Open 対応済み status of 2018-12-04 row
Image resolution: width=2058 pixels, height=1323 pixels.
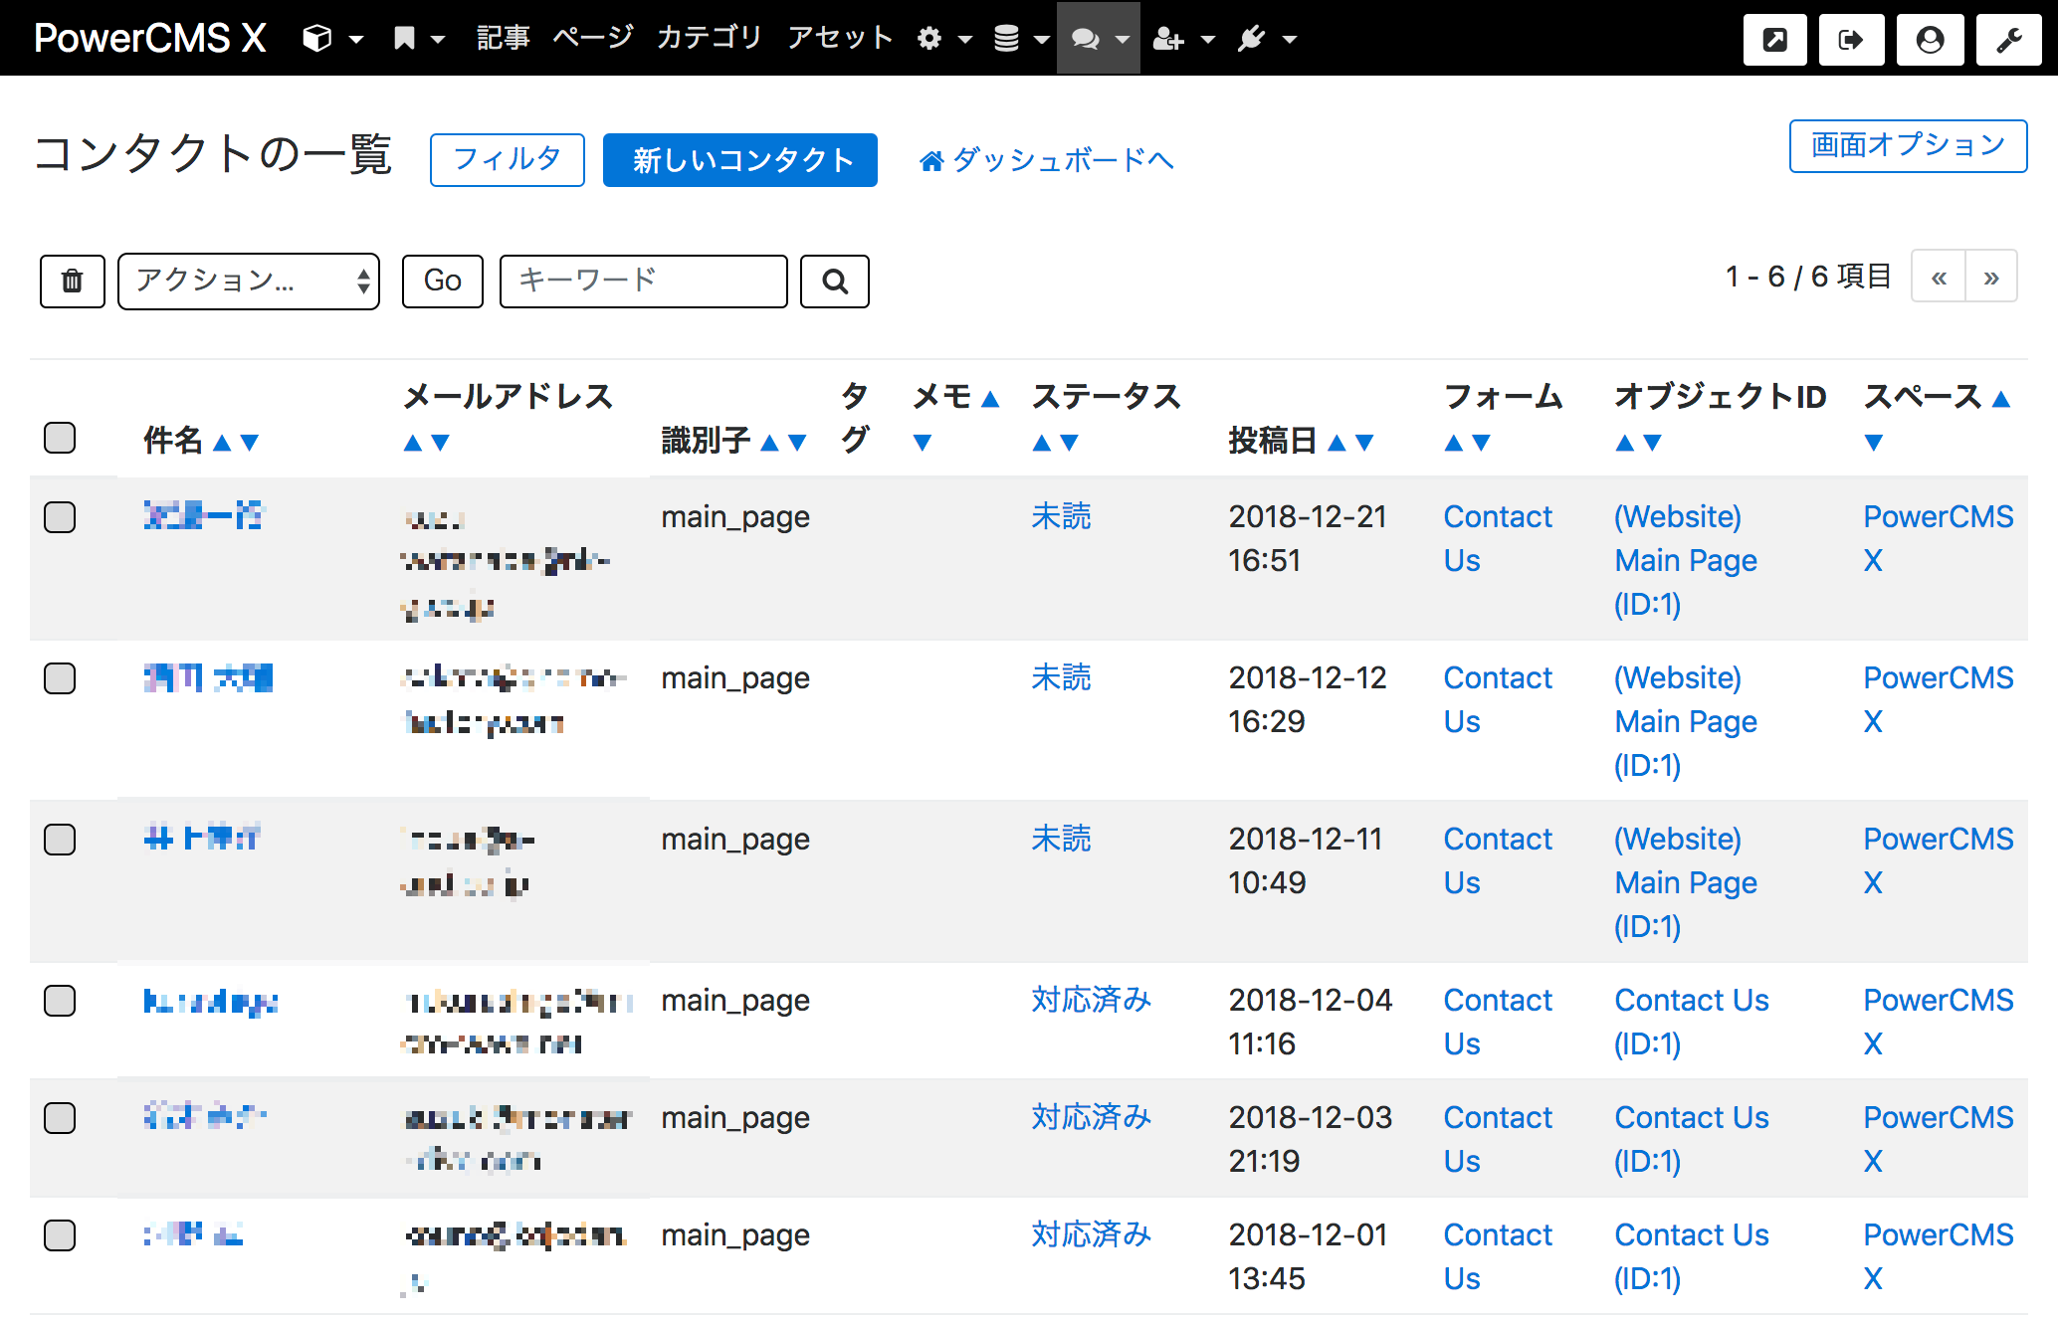point(1091,1000)
